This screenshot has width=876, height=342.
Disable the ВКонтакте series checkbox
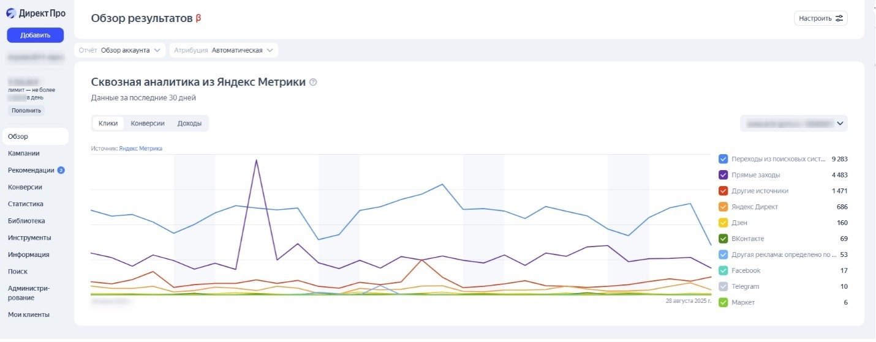pyautogui.click(x=723, y=239)
